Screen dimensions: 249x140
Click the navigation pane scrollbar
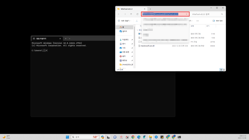pyautogui.click(x=135, y=37)
